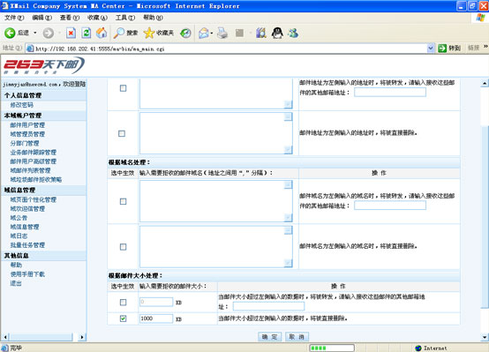Uncheck the 1000 KB delete rule checkbox
Screen dimensions: 489x352
(124, 318)
